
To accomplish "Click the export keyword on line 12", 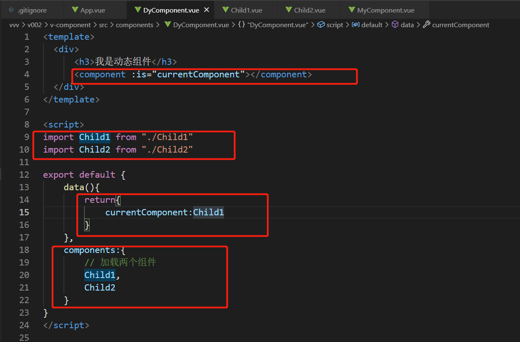I will [59, 175].
